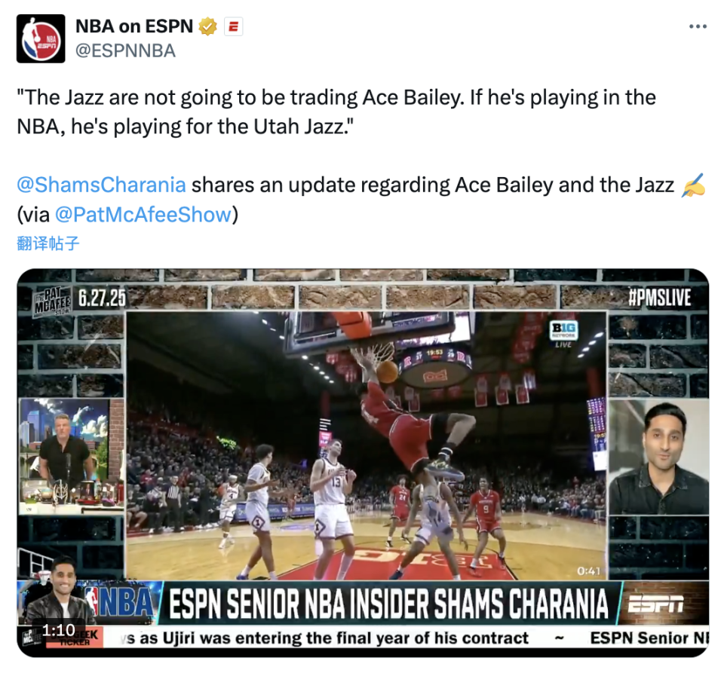
Task: Open the NBA on ESPN display name
Action: click(134, 26)
